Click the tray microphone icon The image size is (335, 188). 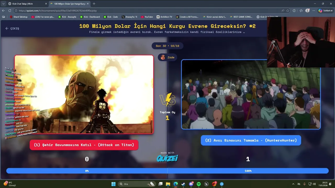pyautogui.click(x=305, y=184)
